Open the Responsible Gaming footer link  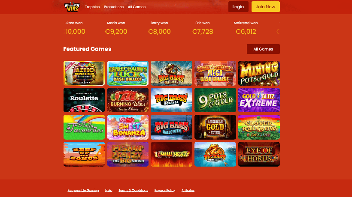(83, 190)
